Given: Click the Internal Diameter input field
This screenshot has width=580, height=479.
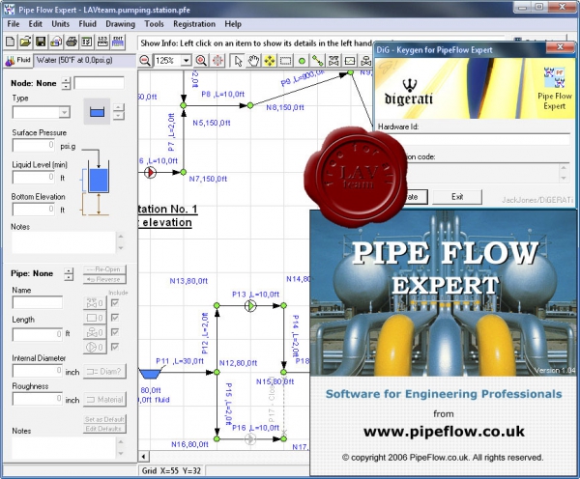Looking at the screenshot, I should tap(38, 371).
